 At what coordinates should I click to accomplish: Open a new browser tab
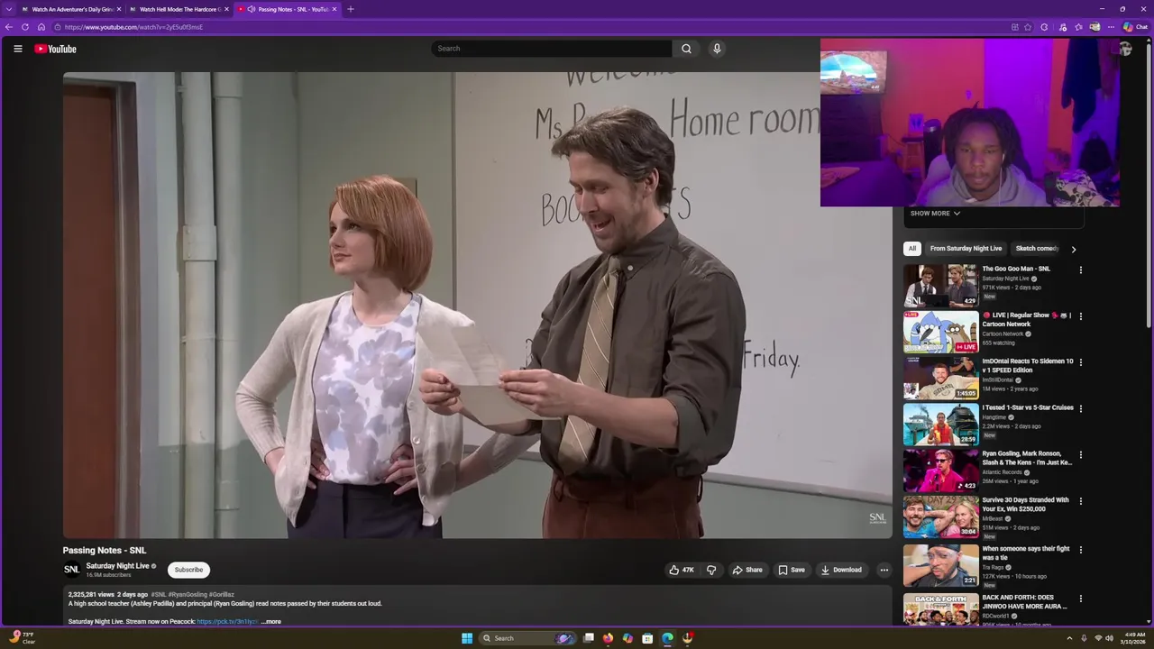click(351, 9)
